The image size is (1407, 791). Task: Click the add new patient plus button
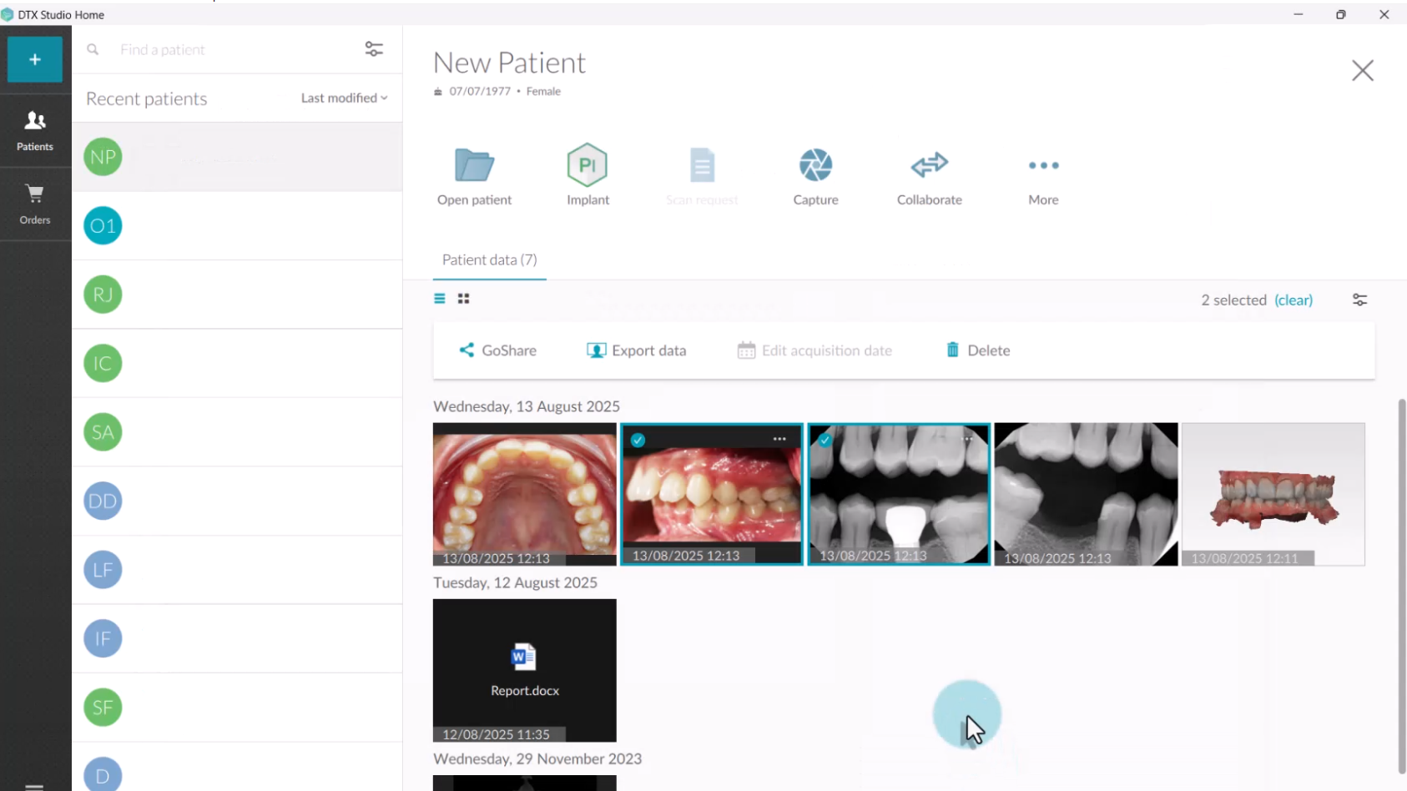click(x=35, y=59)
